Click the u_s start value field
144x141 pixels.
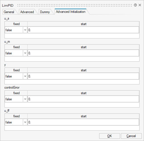click(x=83, y=30)
